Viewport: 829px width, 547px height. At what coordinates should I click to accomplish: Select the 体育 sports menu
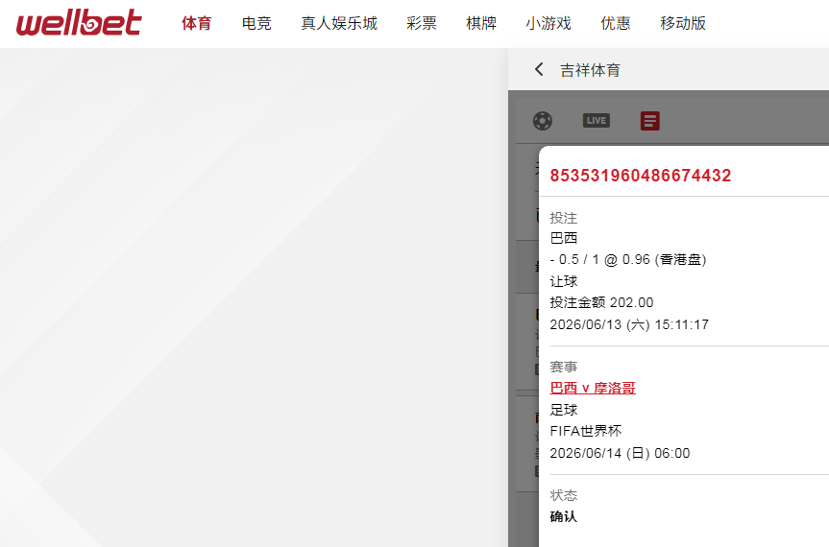pos(197,23)
